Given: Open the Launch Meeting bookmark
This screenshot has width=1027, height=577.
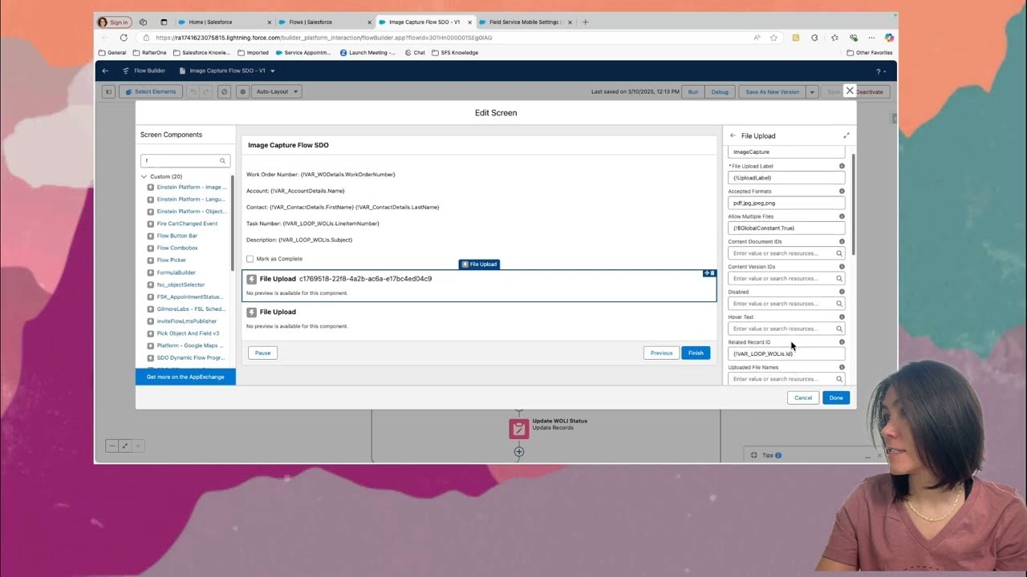Looking at the screenshot, I should point(367,53).
